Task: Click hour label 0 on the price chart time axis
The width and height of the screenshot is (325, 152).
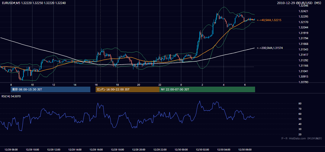Action: (x=181, y=85)
